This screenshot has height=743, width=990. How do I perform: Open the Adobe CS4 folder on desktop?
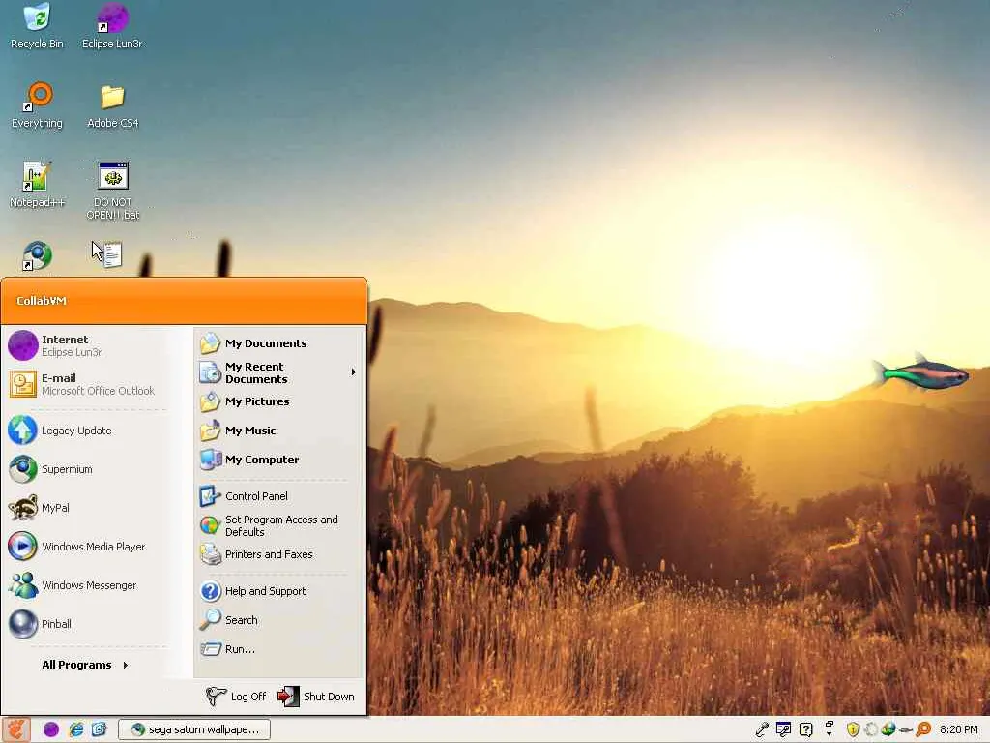pos(112,105)
